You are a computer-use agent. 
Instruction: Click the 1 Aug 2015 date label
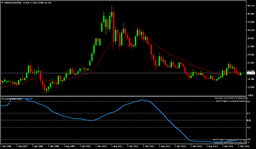coord(212,147)
